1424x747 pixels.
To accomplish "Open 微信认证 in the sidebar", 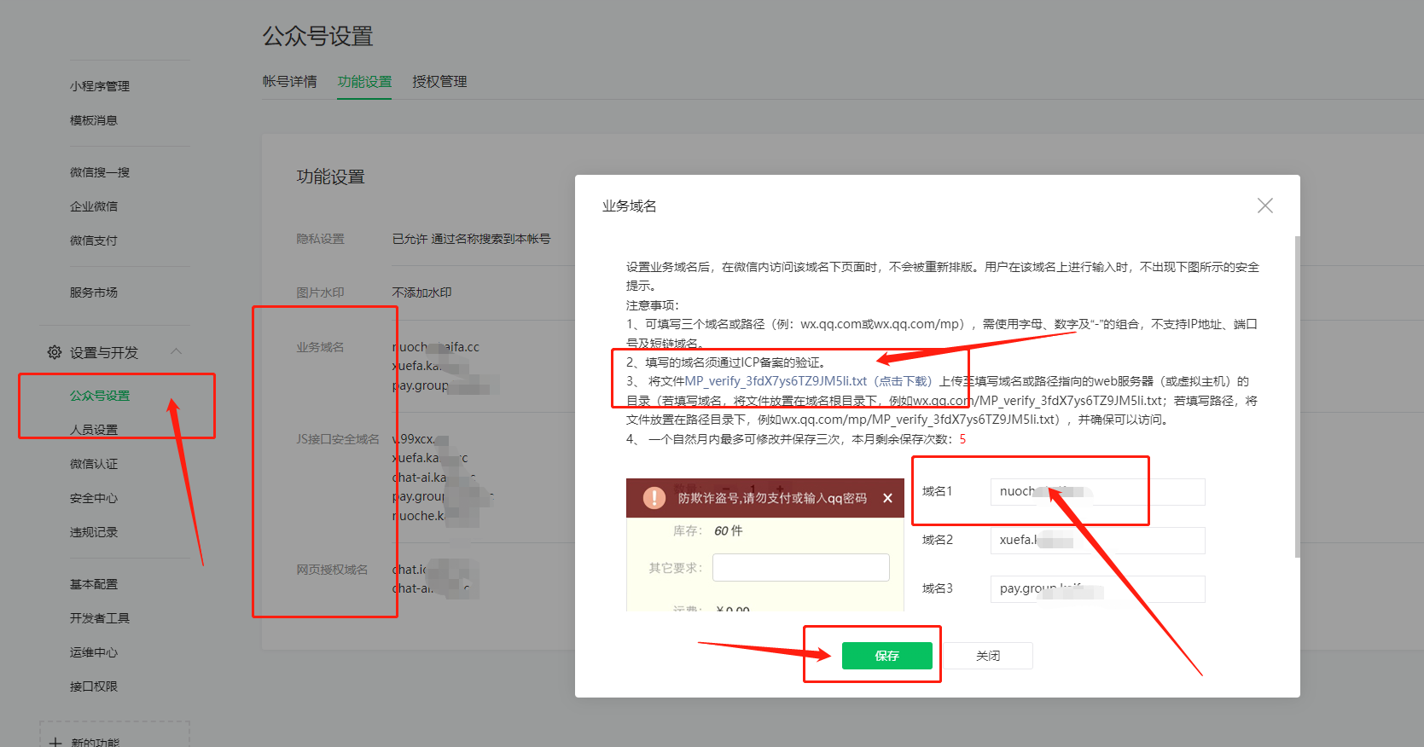I will coord(94,464).
